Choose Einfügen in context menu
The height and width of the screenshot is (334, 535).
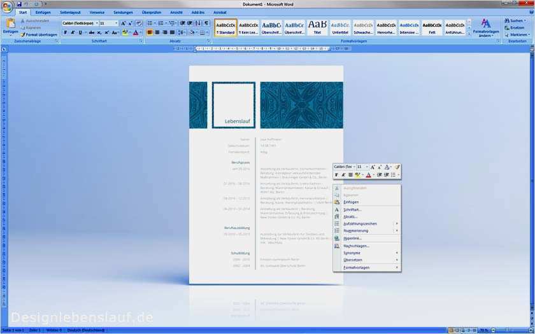367,202
